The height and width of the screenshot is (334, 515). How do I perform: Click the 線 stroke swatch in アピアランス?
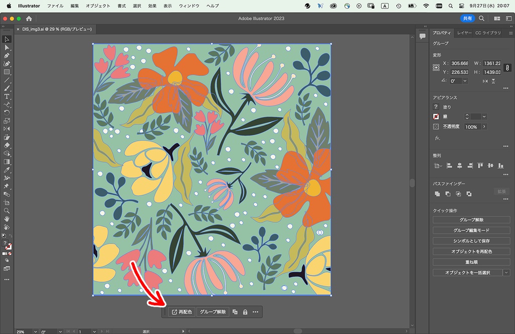436,117
